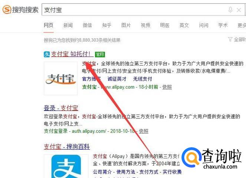This screenshot has width=246, height=178.
Task: Open the 支付宝 - 搜狗百科 link
Action: 67,146
